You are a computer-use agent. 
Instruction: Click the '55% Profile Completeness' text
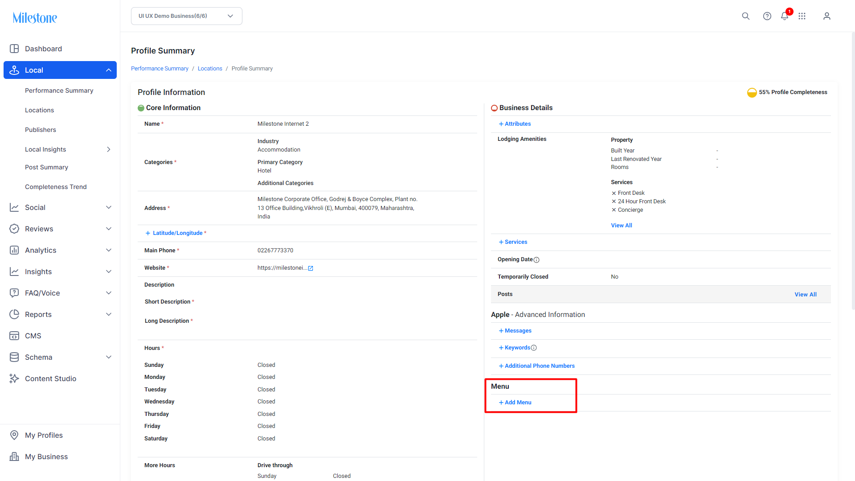(x=793, y=92)
